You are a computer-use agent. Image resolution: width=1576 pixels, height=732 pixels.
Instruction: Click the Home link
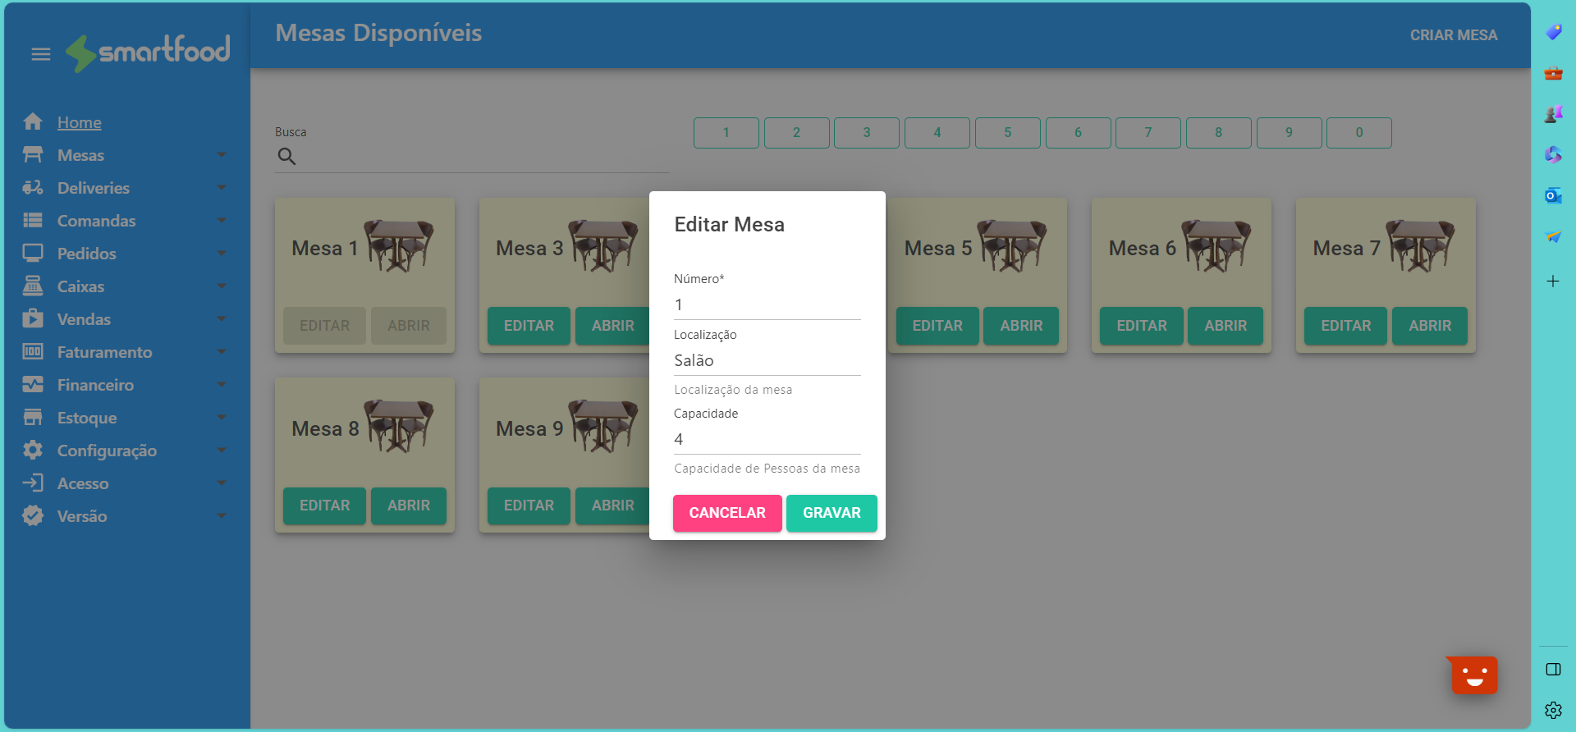pyautogui.click(x=80, y=122)
